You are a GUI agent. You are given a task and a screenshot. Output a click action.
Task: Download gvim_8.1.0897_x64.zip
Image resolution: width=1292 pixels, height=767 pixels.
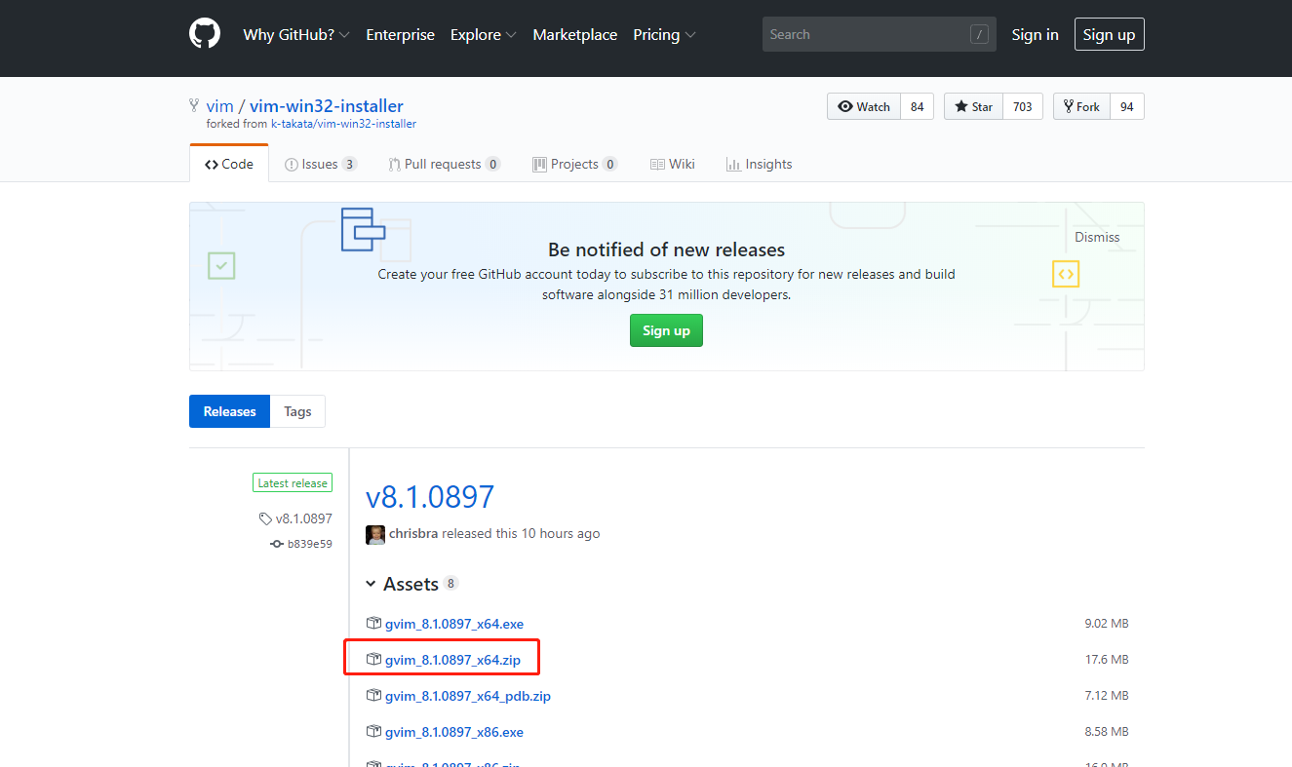click(x=453, y=660)
